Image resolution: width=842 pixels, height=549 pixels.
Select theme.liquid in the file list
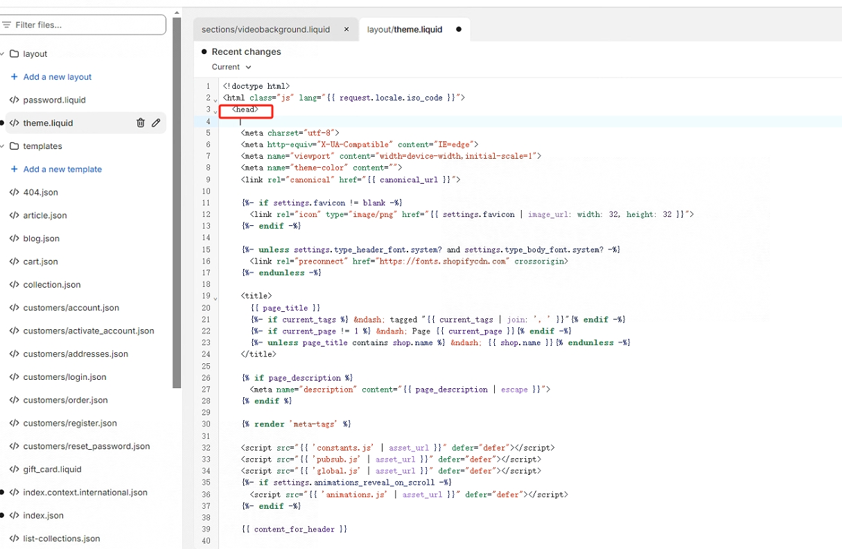click(48, 123)
